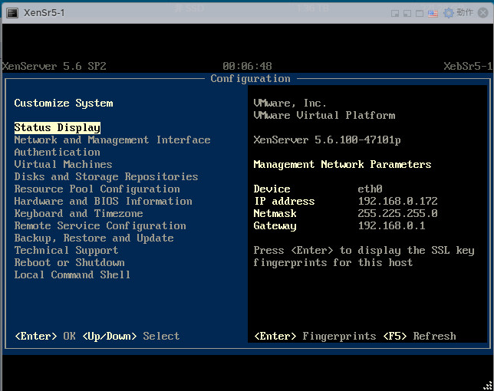Image resolution: width=494 pixels, height=391 pixels.
Task: Click the XenServer 5.6.100-47101p version text
Action: tap(327, 140)
